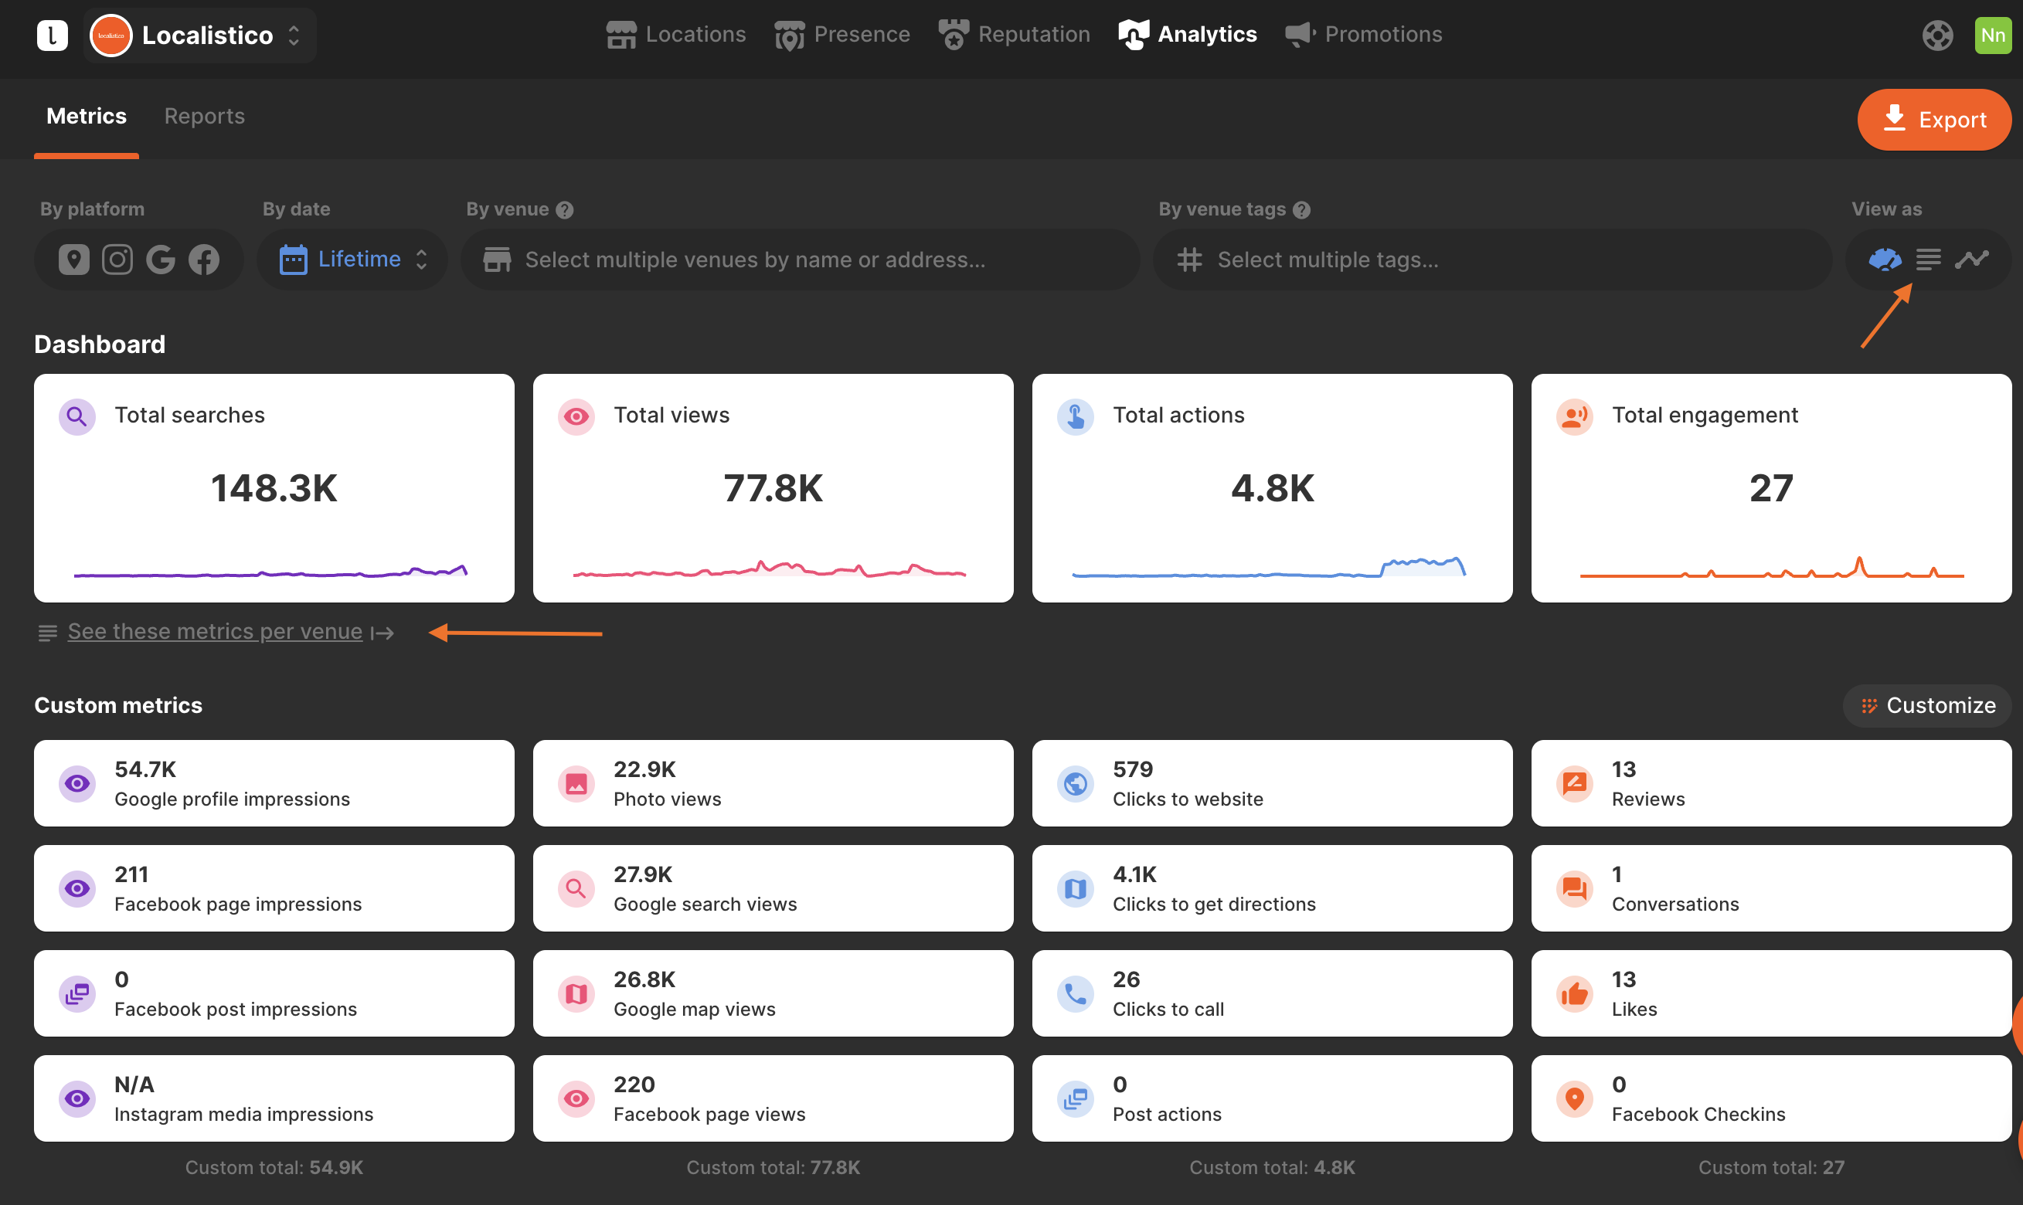Switch to the Metrics tab

pyautogui.click(x=86, y=116)
